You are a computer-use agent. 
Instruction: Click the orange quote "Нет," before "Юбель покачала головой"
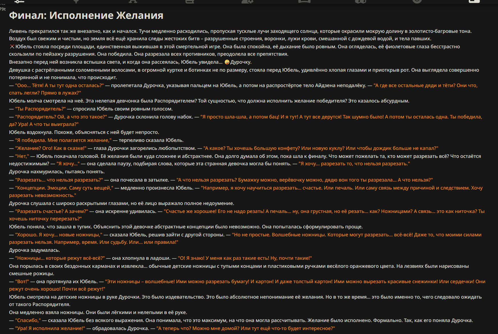click(x=22, y=156)
